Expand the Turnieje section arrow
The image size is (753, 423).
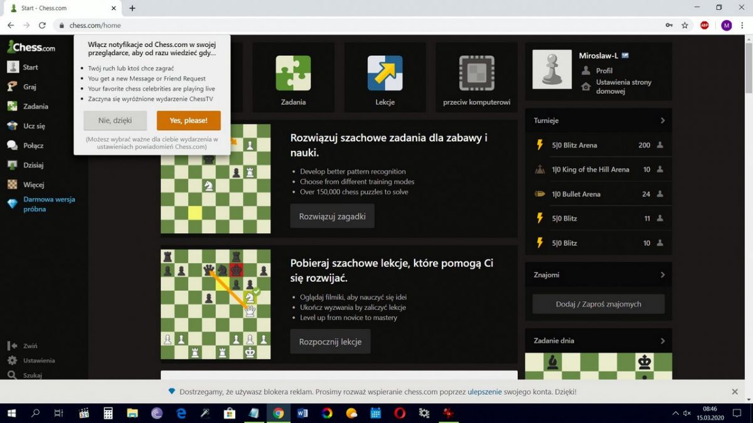pyautogui.click(x=663, y=120)
